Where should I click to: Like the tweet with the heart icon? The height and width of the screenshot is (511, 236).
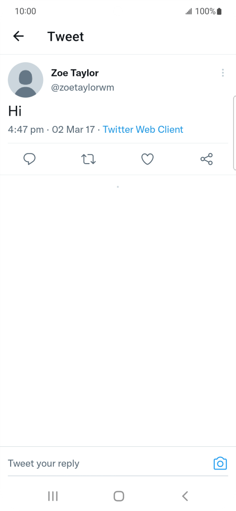pyautogui.click(x=147, y=159)
